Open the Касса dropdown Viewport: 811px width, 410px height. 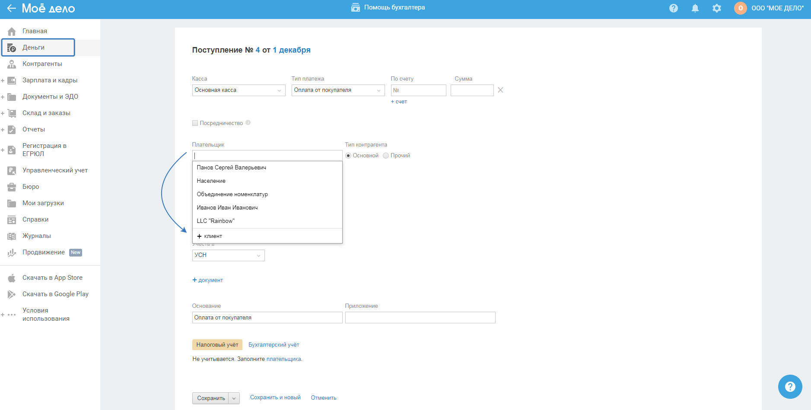(x=239, y=90)
